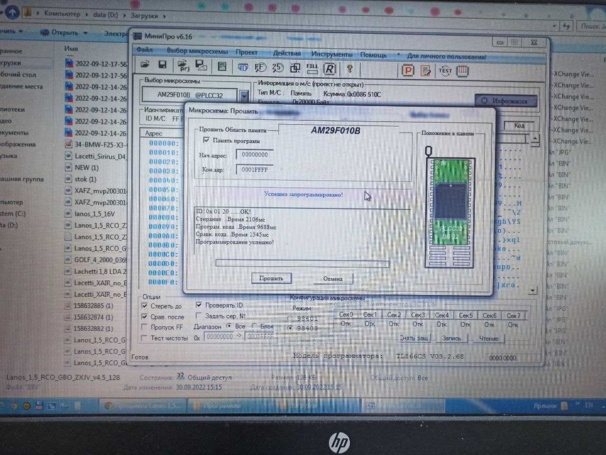Select the 'Блок' range radio button
Image resolution: width=606 pixels, height=455 pixels.
tap(254, 326)
